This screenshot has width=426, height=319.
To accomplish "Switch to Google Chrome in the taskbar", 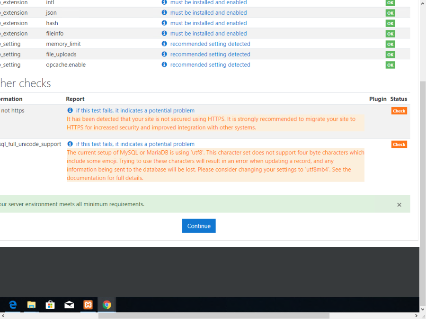I will tap(107, 305).
